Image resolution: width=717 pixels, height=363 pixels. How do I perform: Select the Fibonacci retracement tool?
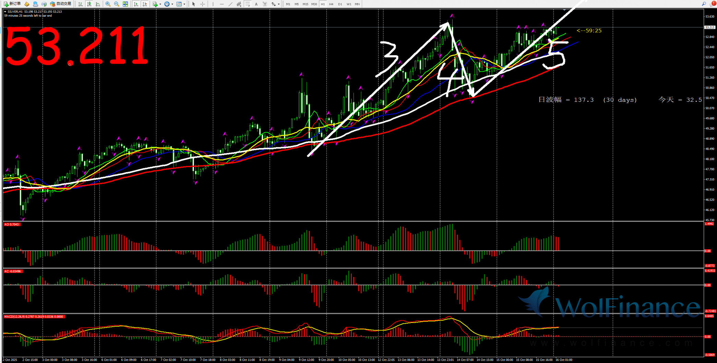[248, 4]
